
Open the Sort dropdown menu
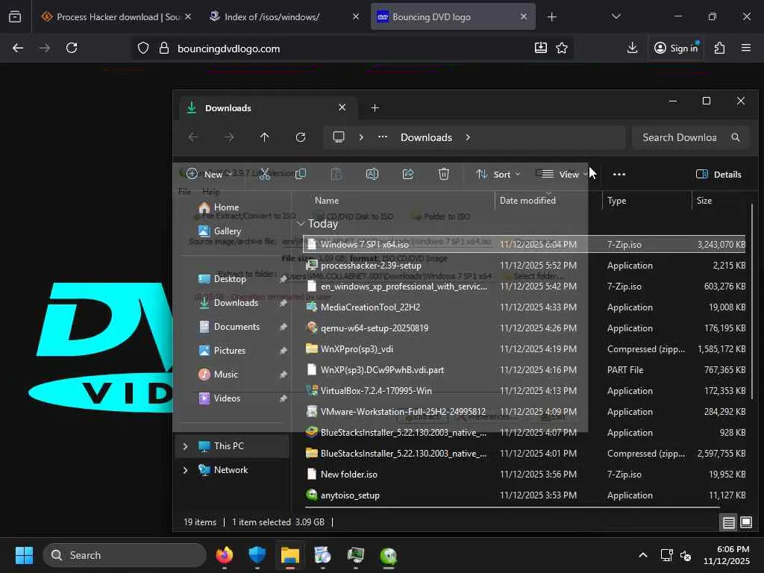click(x=498, y=174)
